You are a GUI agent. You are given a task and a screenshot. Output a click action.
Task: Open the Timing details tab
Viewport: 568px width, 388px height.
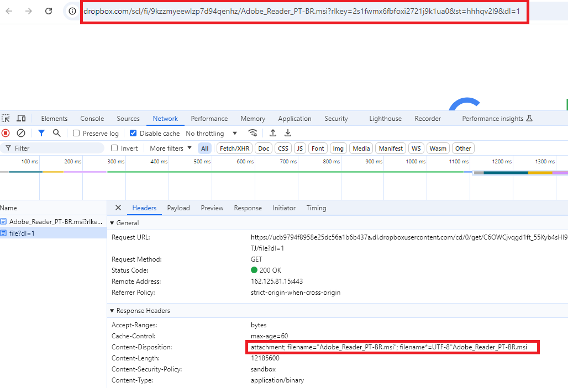[x=316, y=208]
